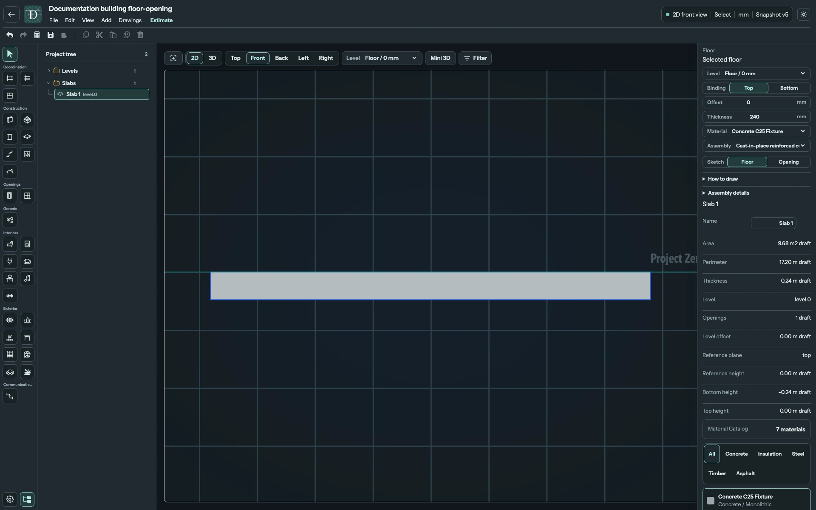
Task: Pick the window opening tool
Action: click(x=27, y=196)
